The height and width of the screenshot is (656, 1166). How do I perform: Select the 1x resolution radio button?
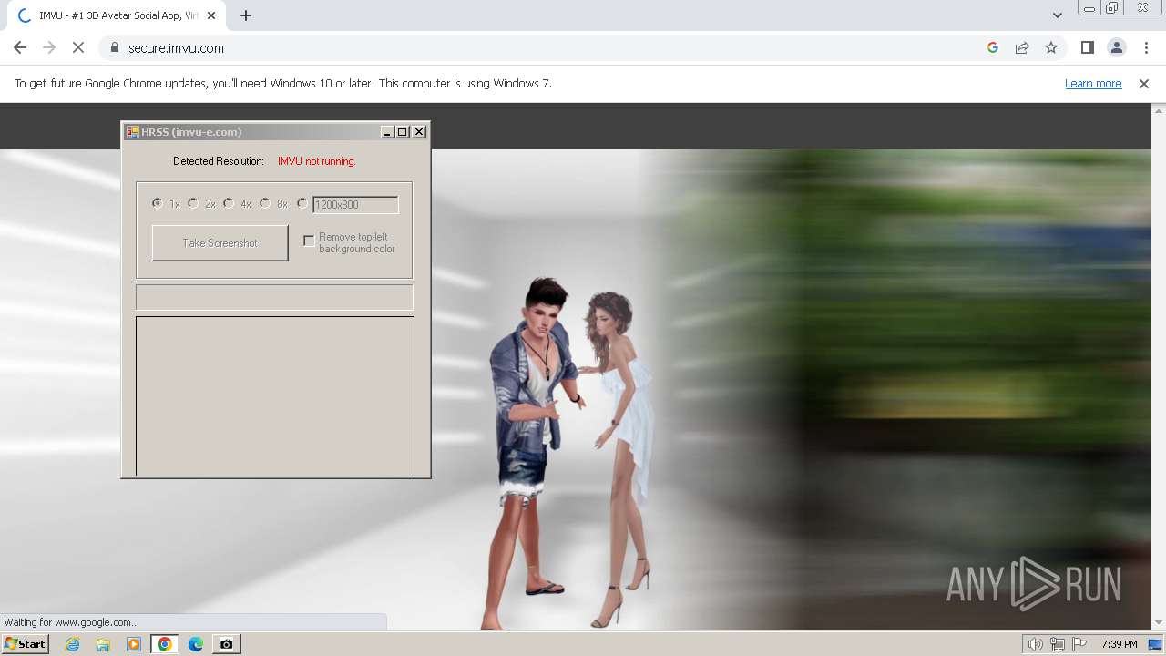pyautogui.click(x=158, y=203)
